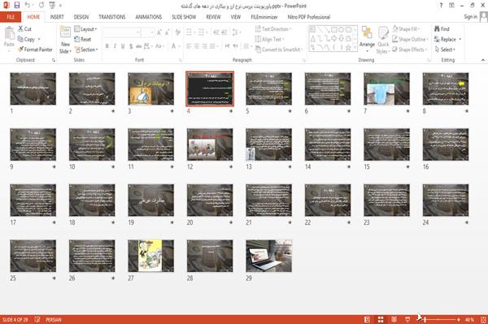Open Select dropdown in Editing group
Image resolution: width=488 pixels, height=324 pixels.
[x=445, y=50]
